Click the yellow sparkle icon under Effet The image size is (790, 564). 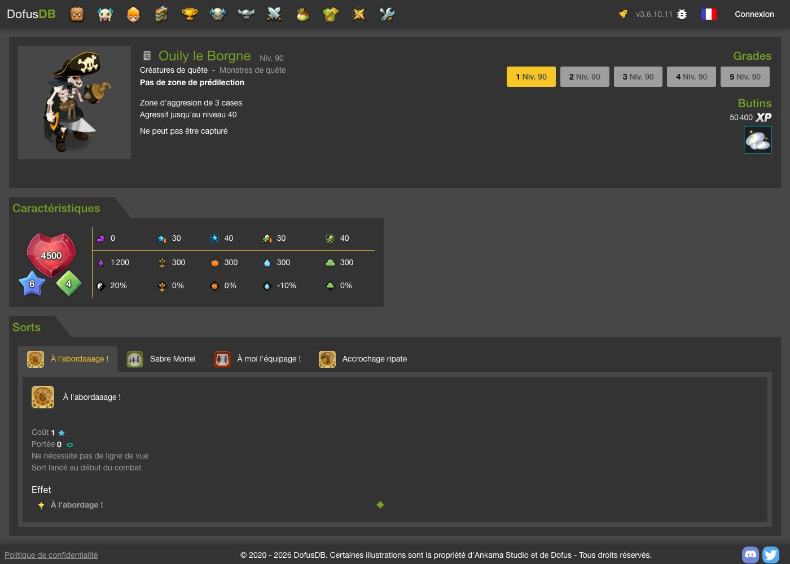pyautogui.click(x=41, y=505)
